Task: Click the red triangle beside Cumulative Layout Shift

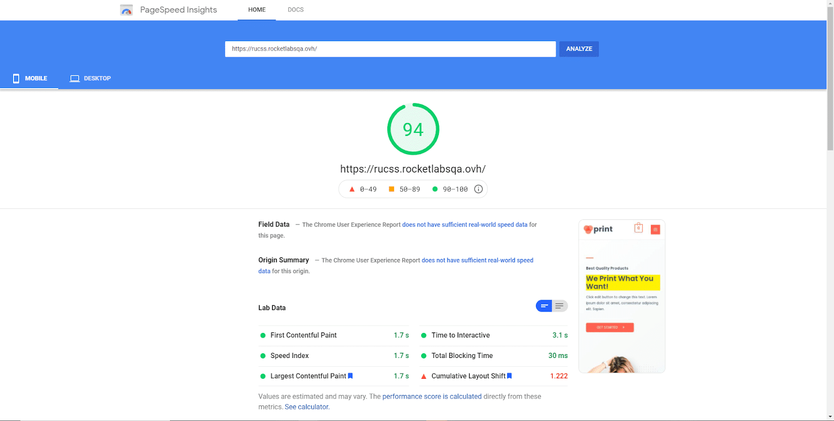Action: click(x=424, y=376)
